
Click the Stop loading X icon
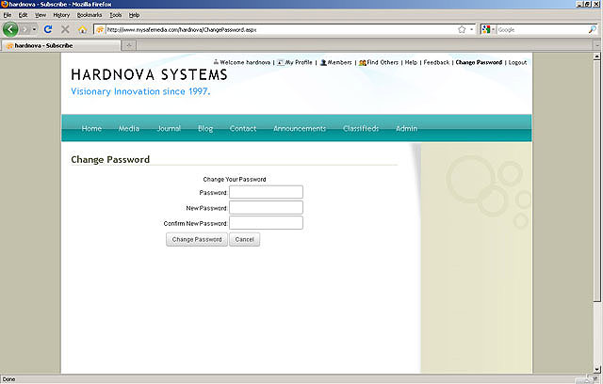tap(65, 29)
